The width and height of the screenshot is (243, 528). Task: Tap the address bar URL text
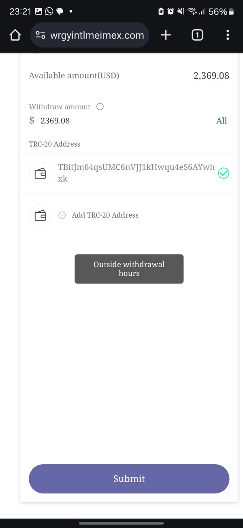pyautogui.click(x=97, y=35)
